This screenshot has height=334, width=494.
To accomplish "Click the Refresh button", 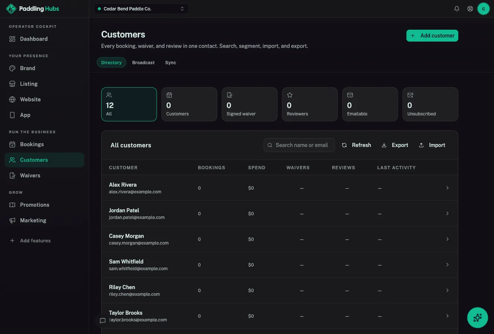I will pyautogui.click(x=356, y=145).
